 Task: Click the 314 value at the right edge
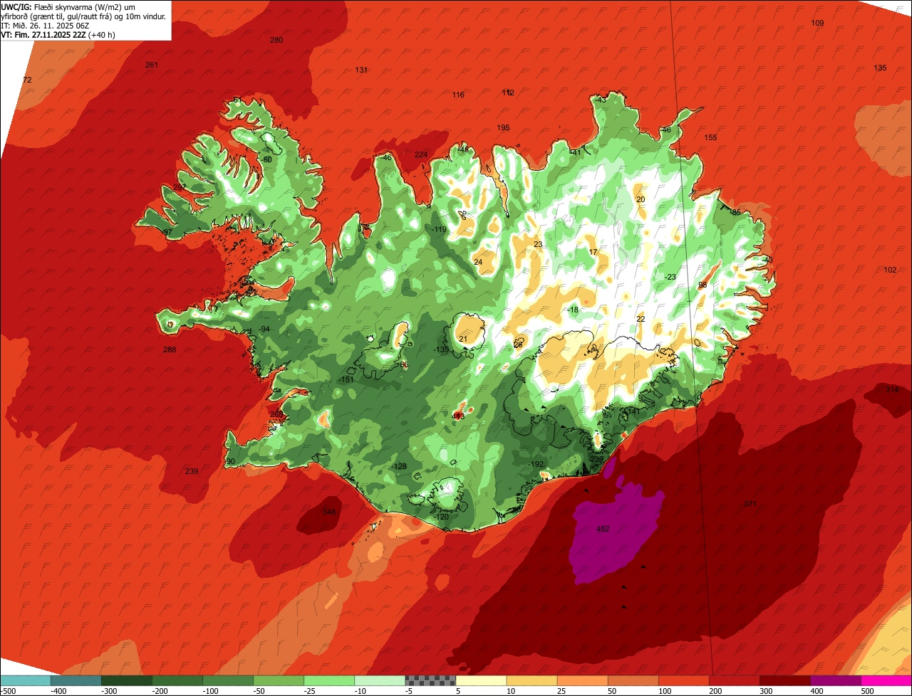coord(892,390)
